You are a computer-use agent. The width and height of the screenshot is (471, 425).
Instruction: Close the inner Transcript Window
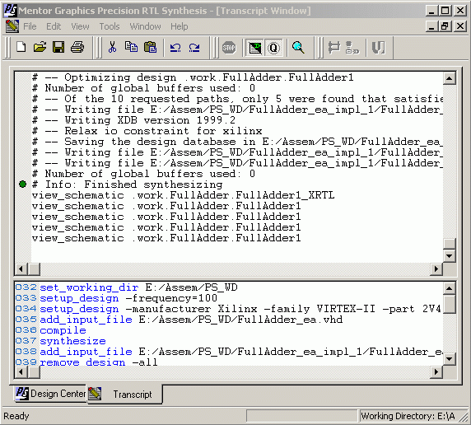click(460, 26)
